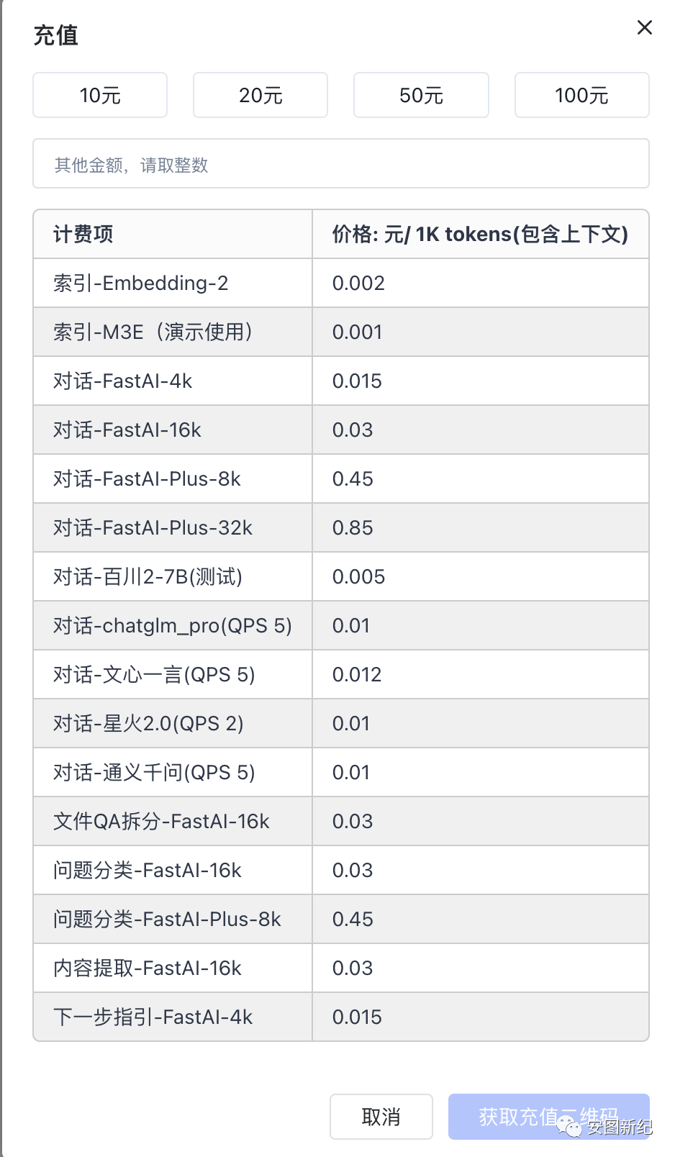Focus the custom amount input field
This screenshot has height=1157, width=675.
pos(341,164)
